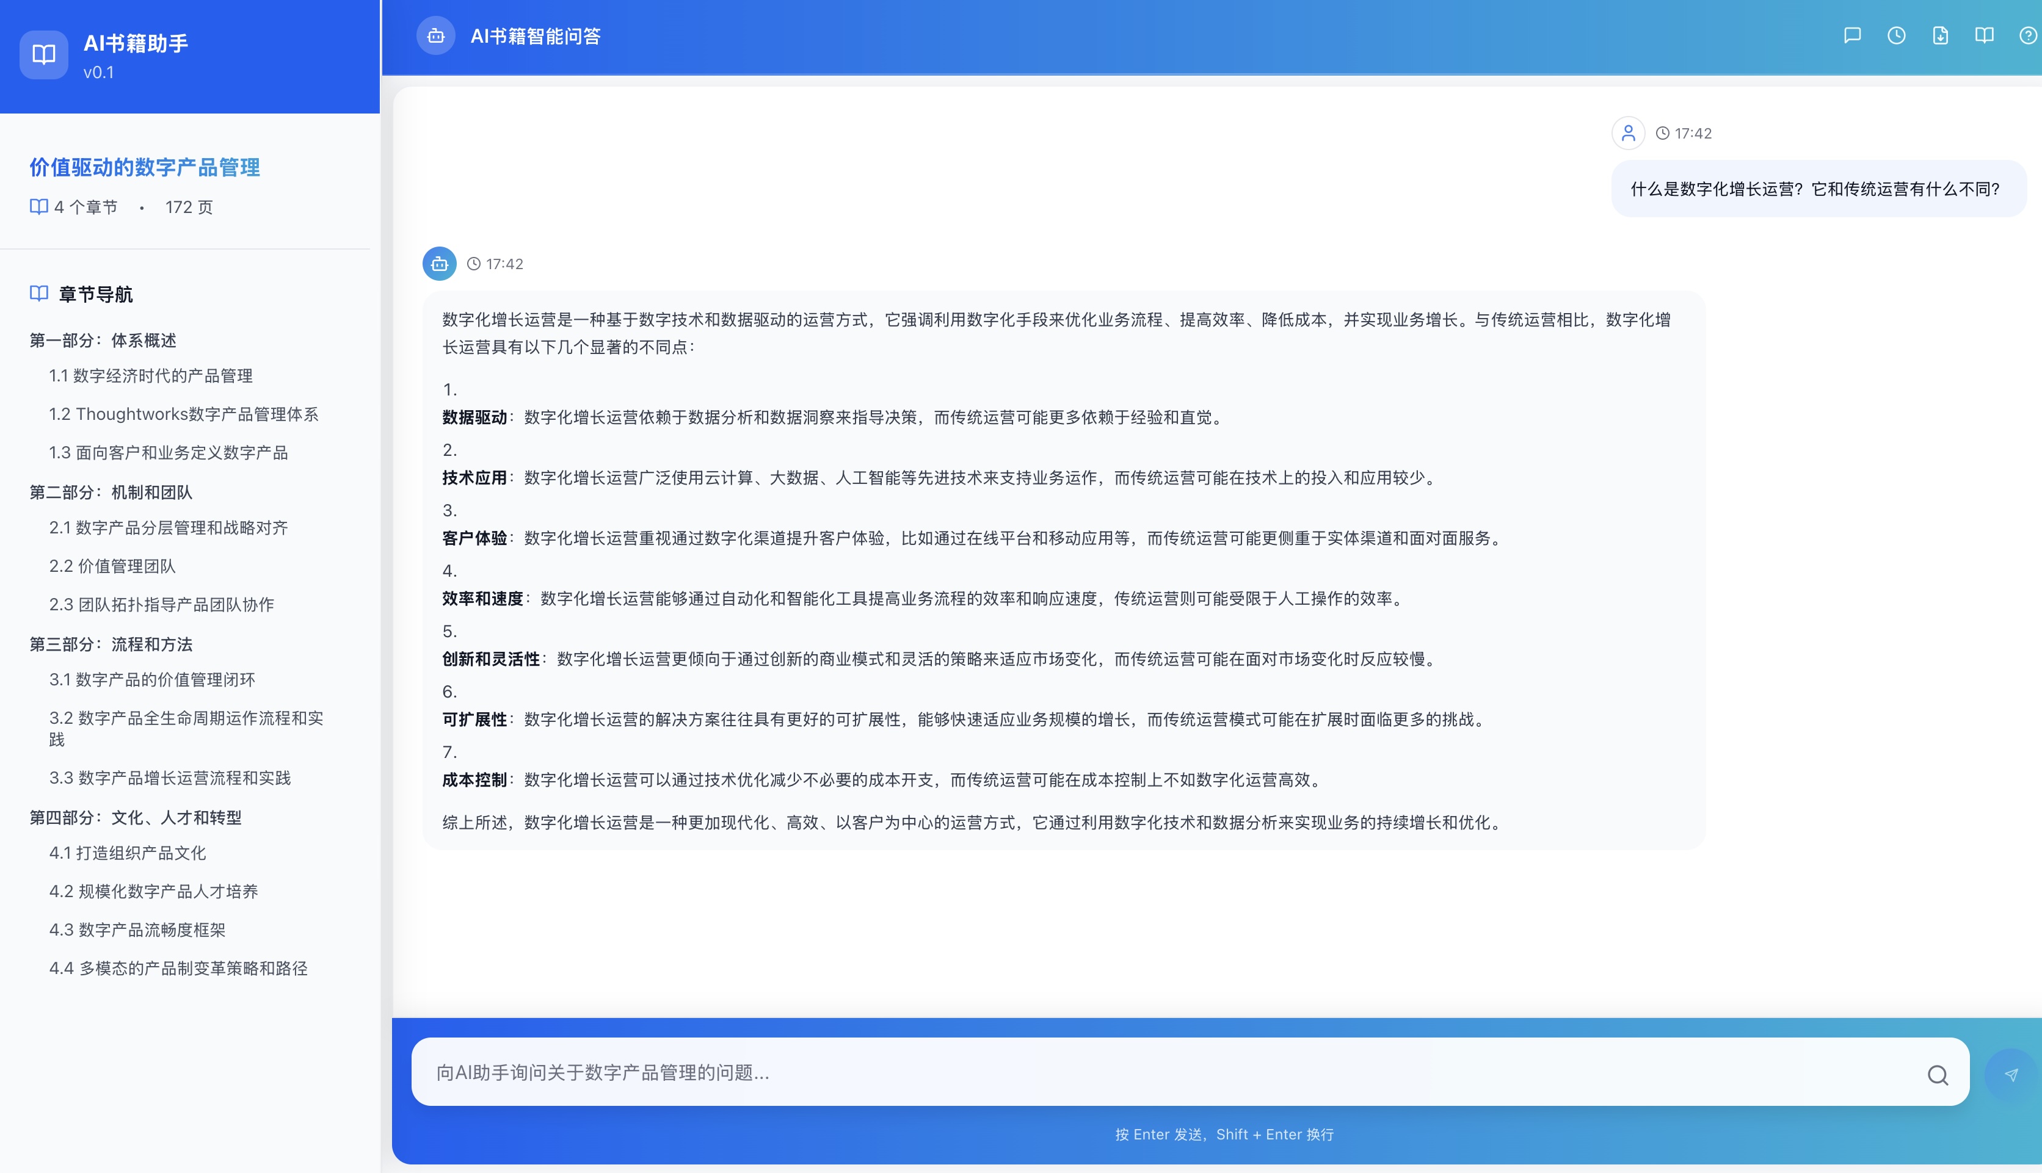Viewport: 2042px width, 1173px height.
Task: Click the file download icon in header
Action: point(1939,35)
